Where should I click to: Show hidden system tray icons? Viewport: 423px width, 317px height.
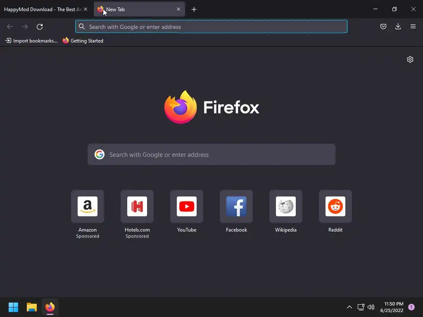click(x=349, y=307)
